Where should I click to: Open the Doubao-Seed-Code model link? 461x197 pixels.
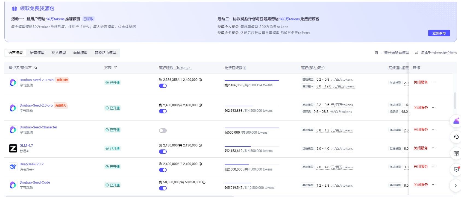(35, 182)
